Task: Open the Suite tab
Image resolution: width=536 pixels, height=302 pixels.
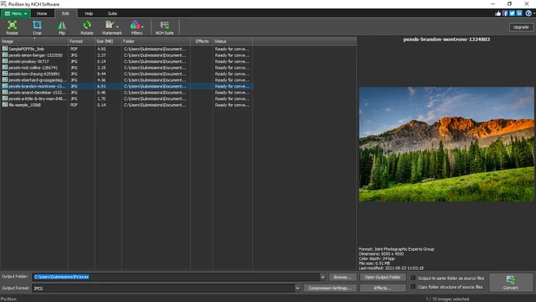Action: click(113, 13)
